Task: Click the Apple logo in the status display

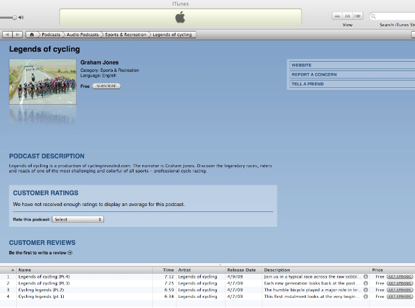Action: pos(180,17)
